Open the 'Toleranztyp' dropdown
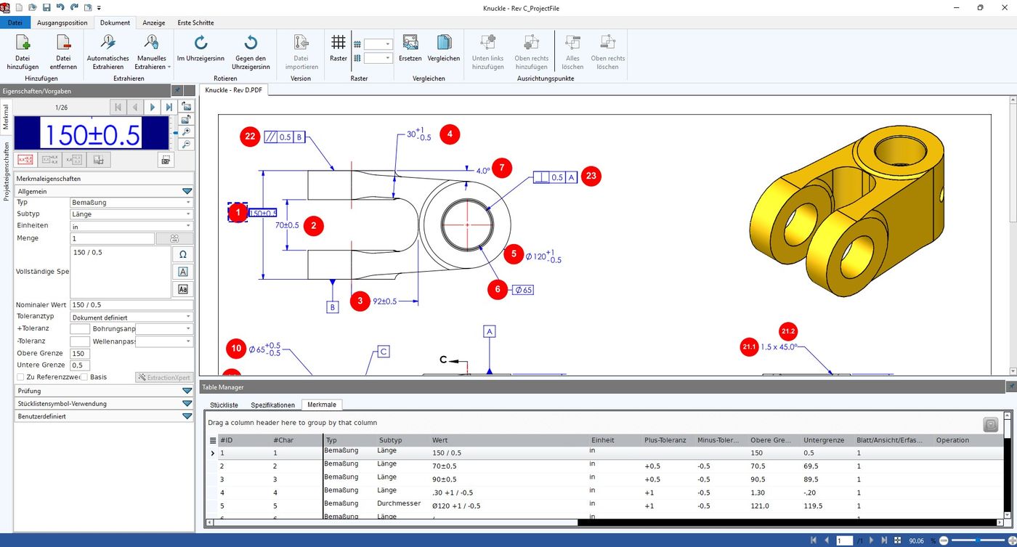This screenshot has width=1017, height=547. tap(187, 316)
